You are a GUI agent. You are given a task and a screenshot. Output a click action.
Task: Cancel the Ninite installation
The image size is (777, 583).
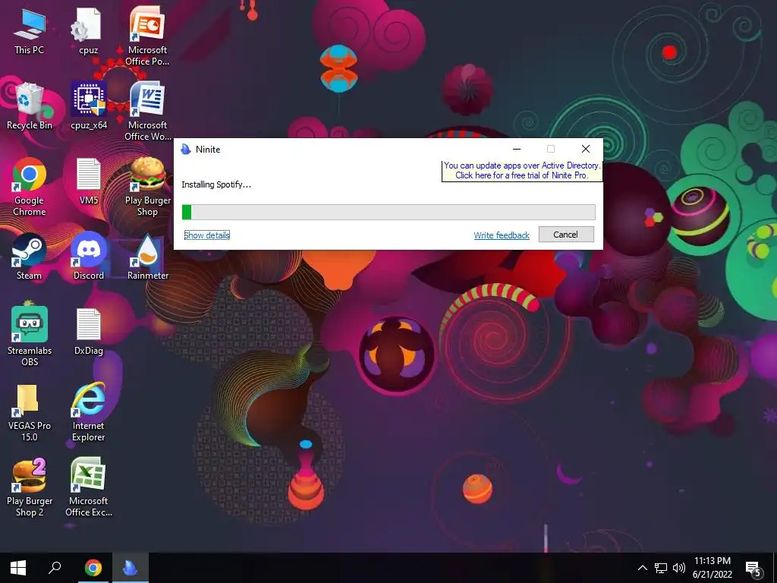(566, 235)
